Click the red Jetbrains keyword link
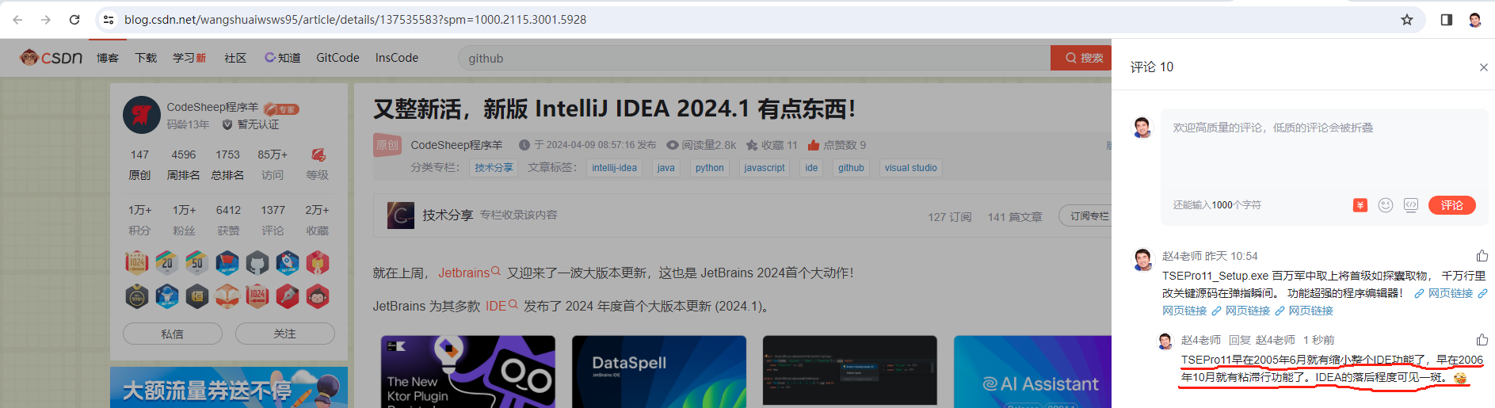1495x408 pixels. tap(463, 273)
